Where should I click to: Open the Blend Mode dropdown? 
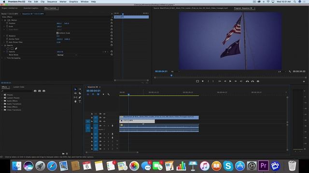pos(67,55)
